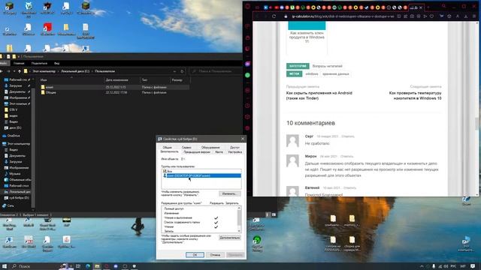Open the downloads icon in Opera toolbar

pos(466,16)
